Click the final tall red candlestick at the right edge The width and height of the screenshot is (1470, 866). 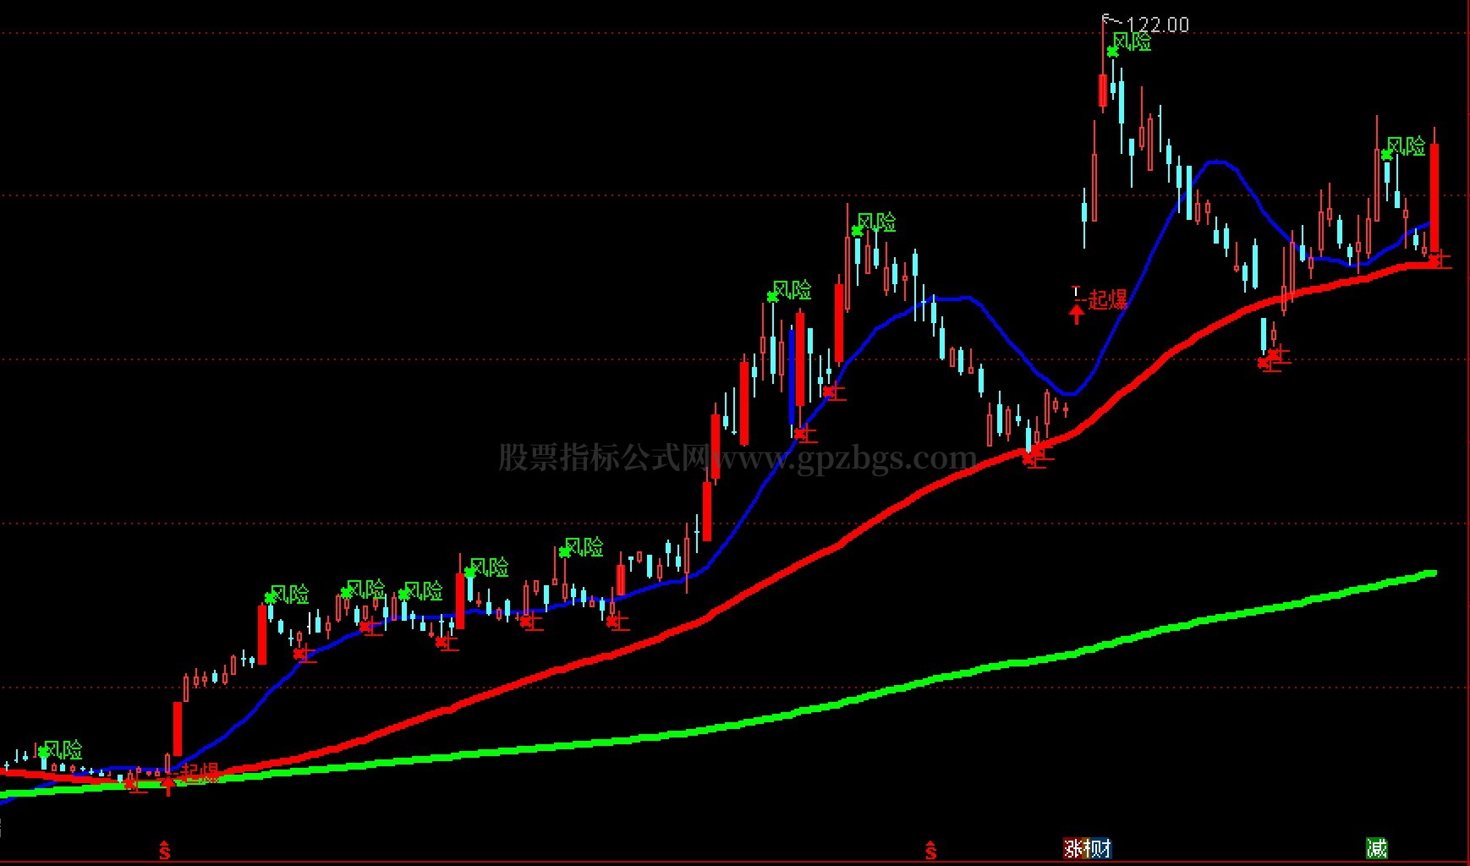[x=1434, y=199]
